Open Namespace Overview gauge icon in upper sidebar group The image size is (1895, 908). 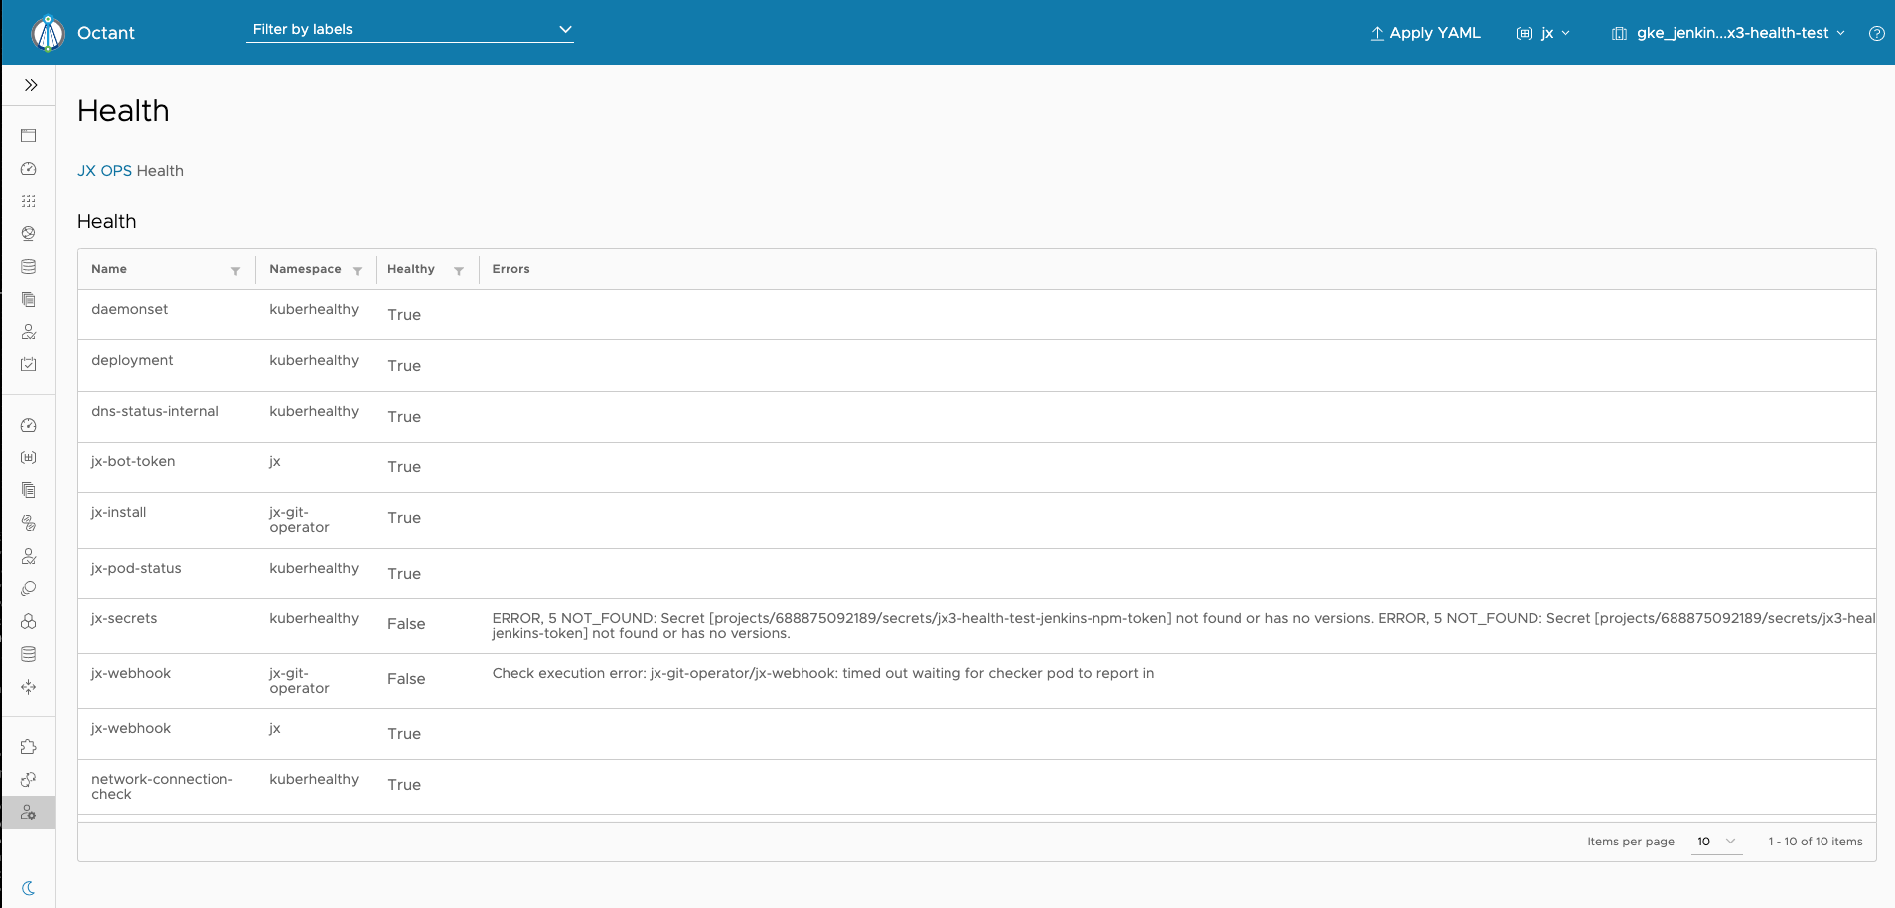click(28, 169)
